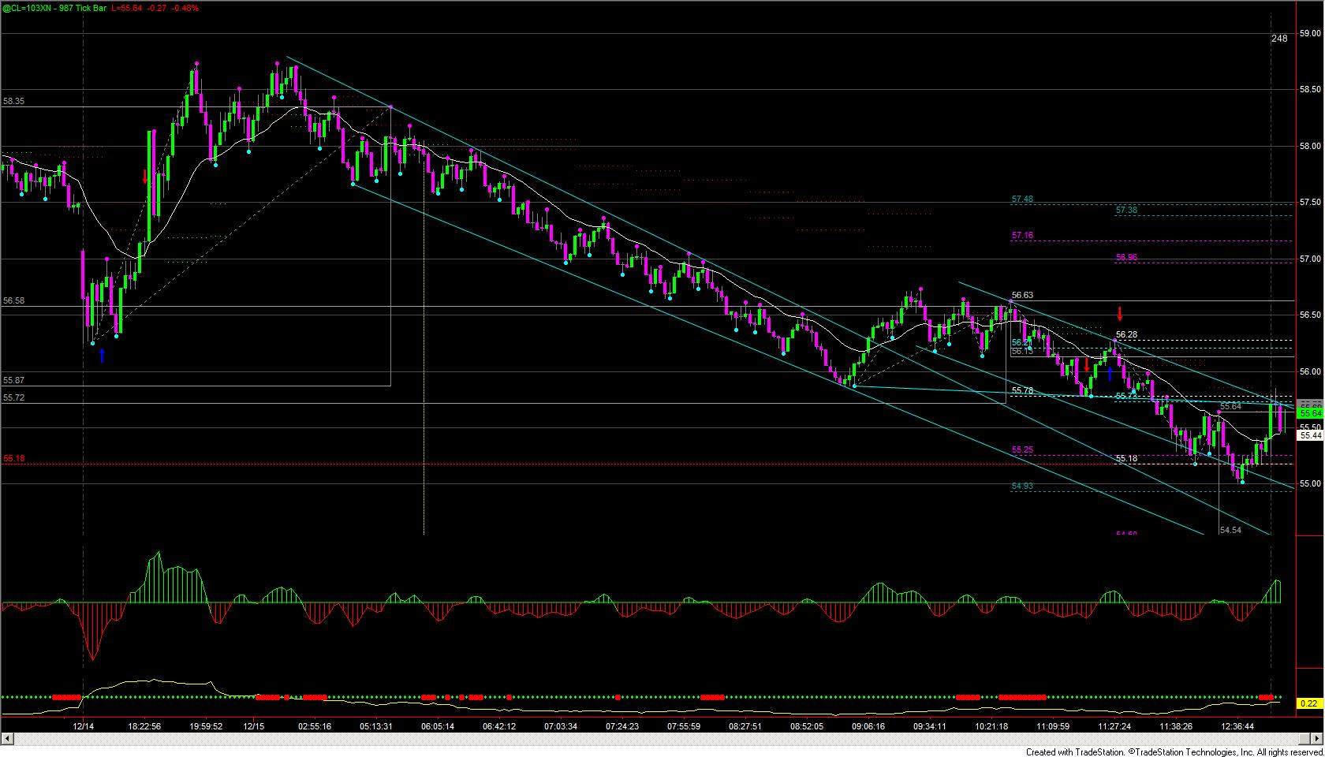
Task: Click the 10:21:18 time axis label
Action: coord(991,725)
